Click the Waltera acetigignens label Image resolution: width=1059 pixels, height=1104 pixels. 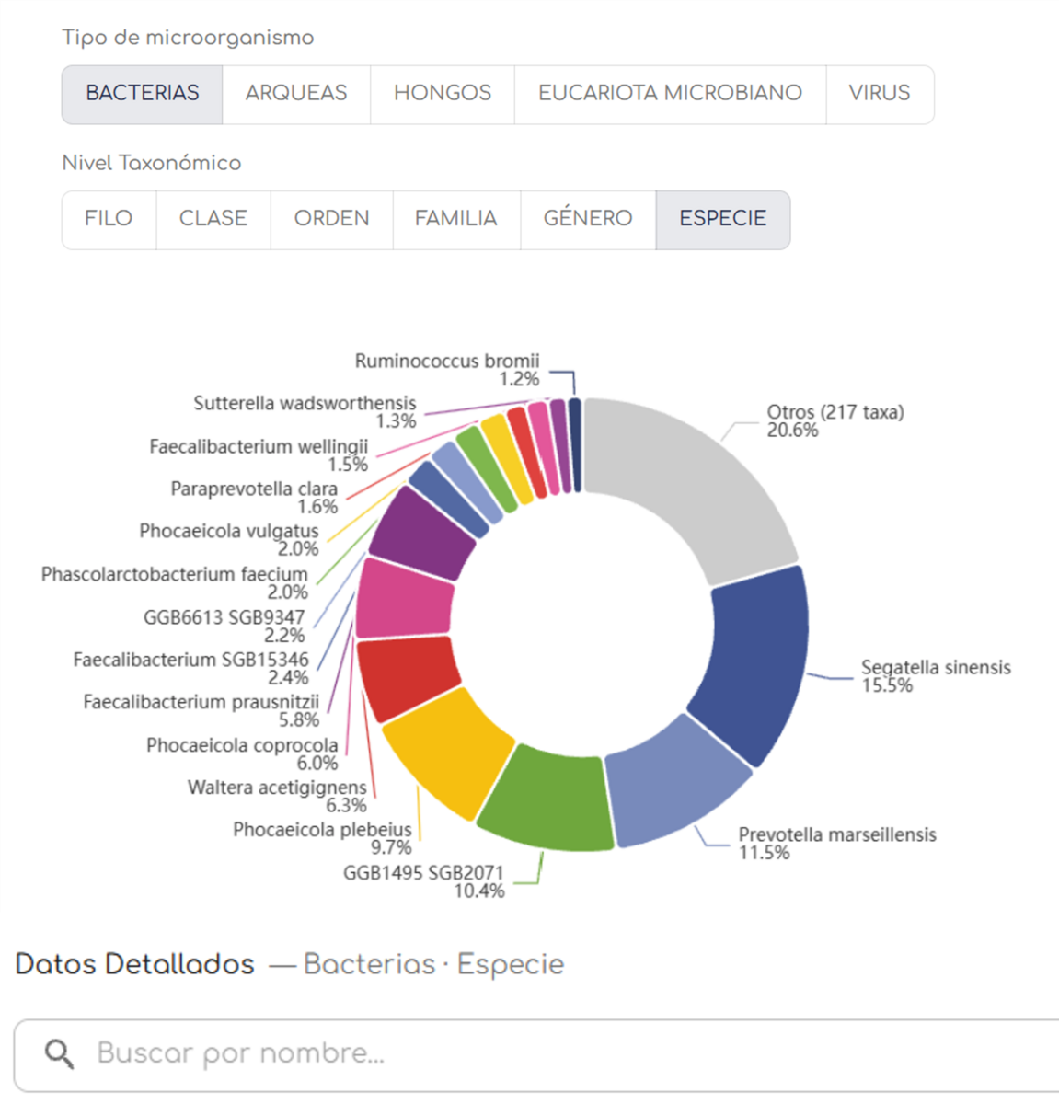(x=277, y=796)
